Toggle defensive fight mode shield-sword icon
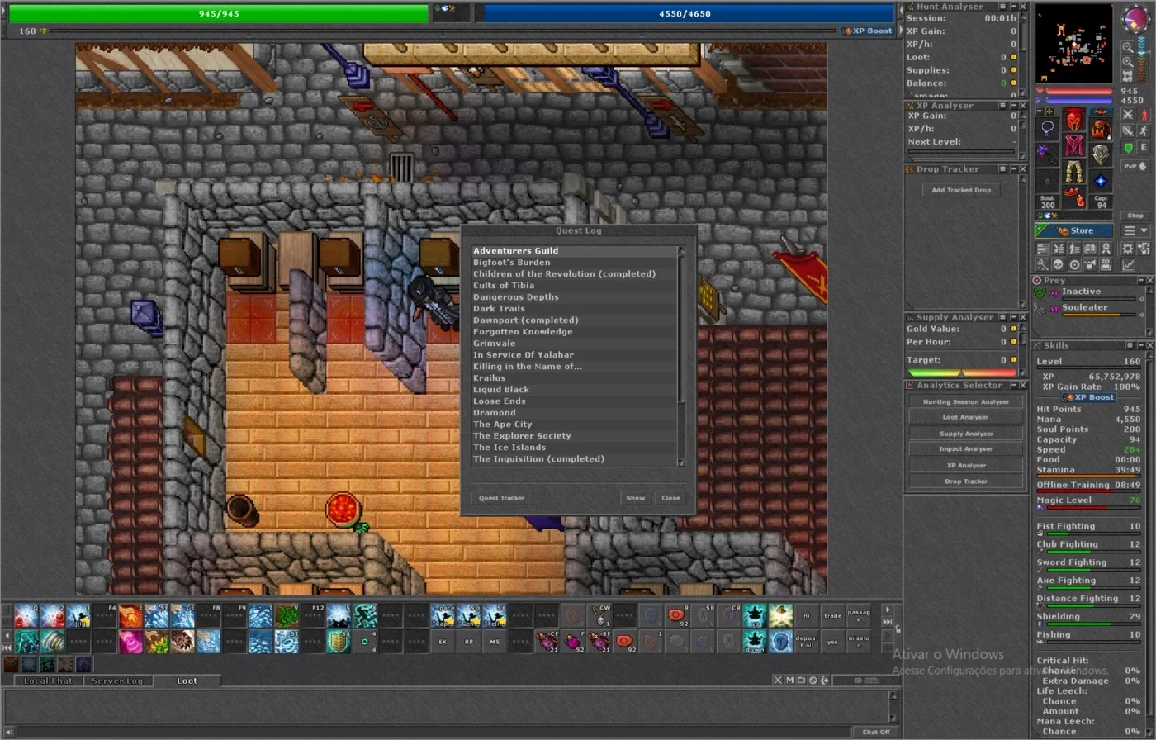Image resolution: width=1156 pixels, height=740 pixels. pos(1127,130)
